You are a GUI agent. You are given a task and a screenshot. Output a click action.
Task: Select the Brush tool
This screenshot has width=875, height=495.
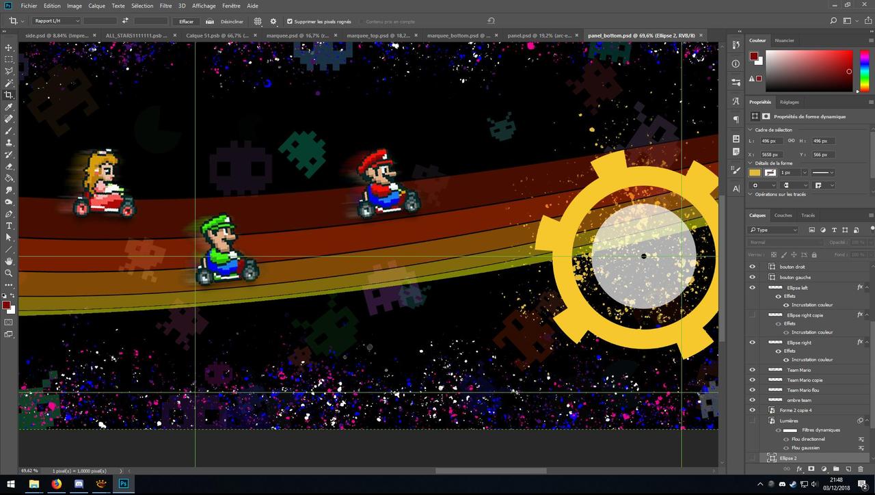[9, 130]
